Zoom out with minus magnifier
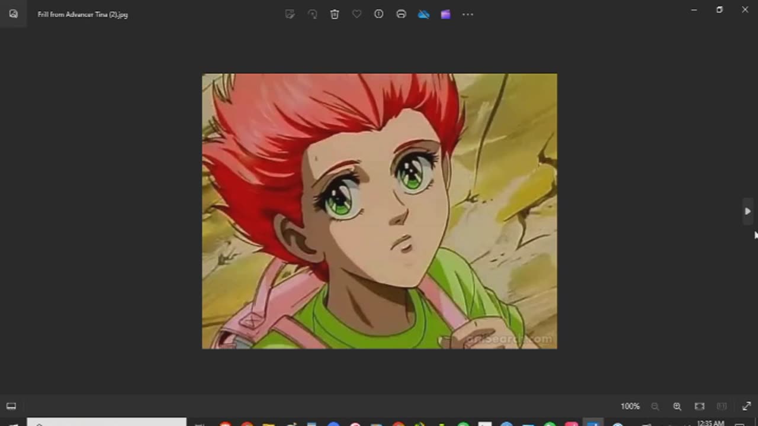The width and height of the screenshot is (758, 426). [x=655, y=406]
